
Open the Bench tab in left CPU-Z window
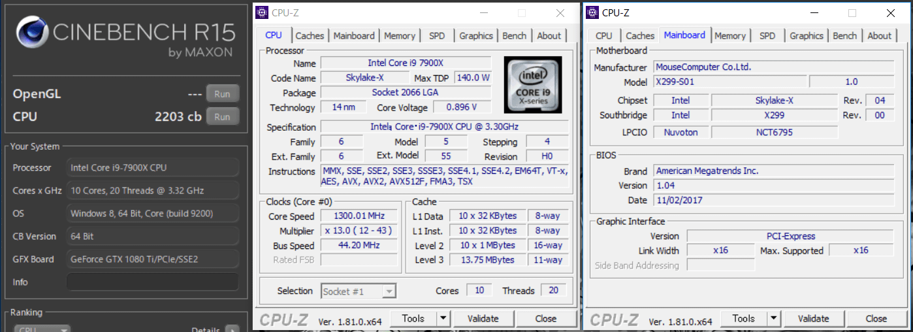515,36
